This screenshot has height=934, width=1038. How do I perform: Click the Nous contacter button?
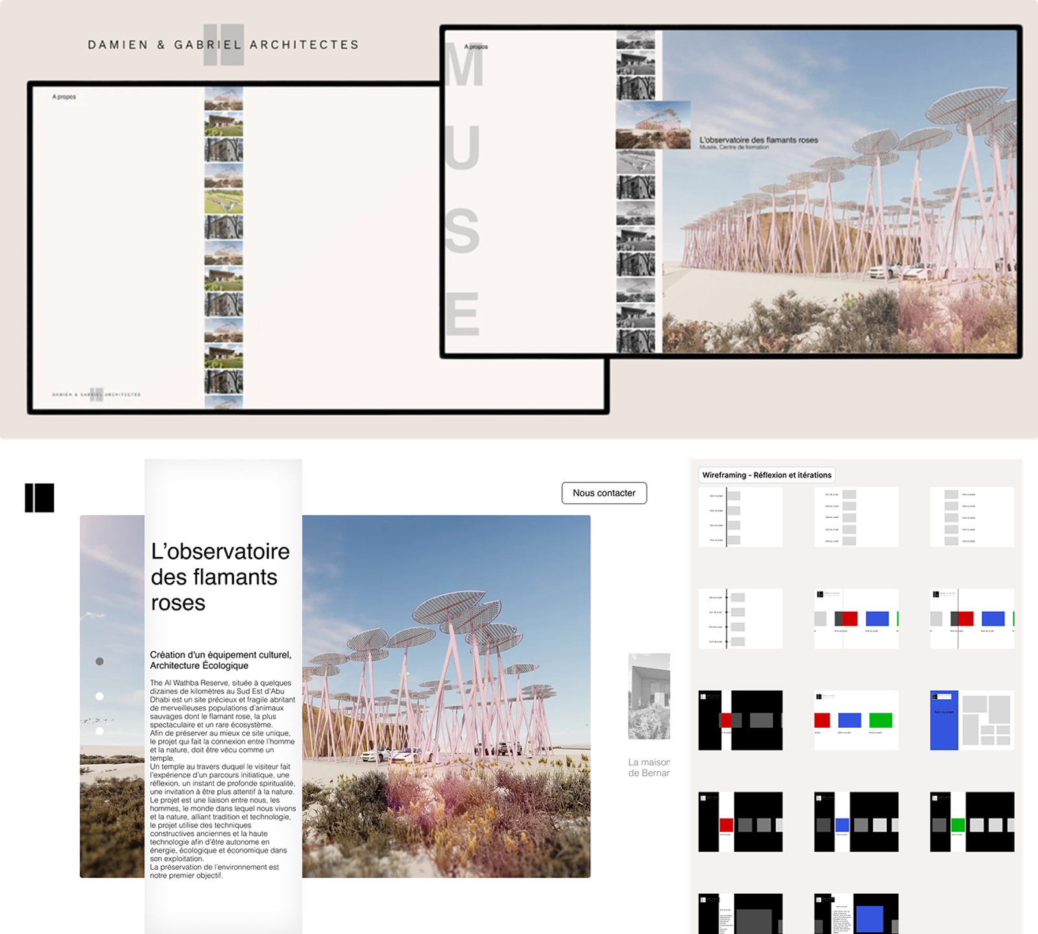point(604,493)
